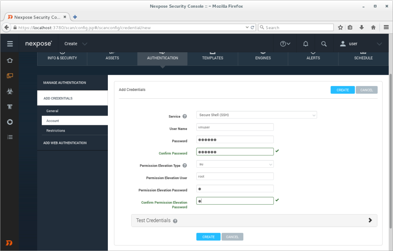Open the Administration icon in the left sidebar
Image resolution: width=393 pixels, height=251 pixels.
[x=10, y=122]
